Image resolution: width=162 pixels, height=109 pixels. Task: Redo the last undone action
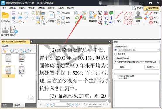point(27,18)
